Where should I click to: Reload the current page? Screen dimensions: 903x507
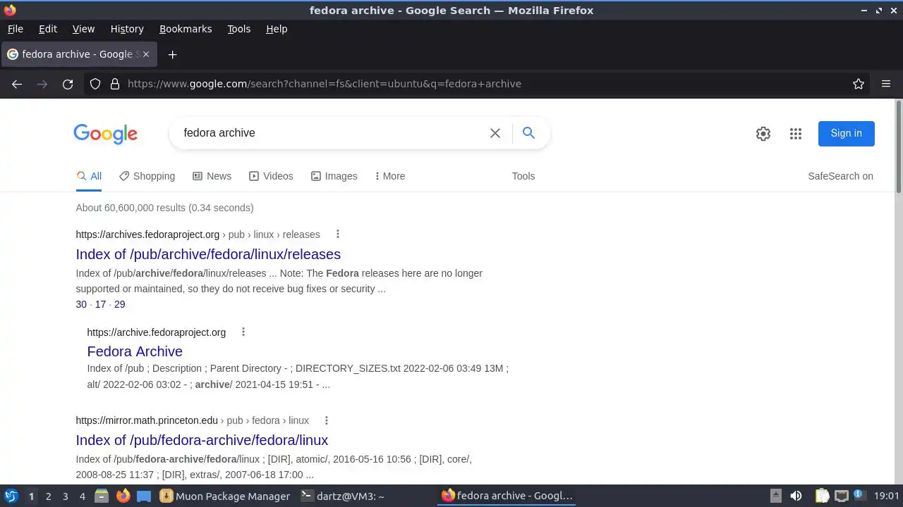pyautogui.click(x=68, y=84)
